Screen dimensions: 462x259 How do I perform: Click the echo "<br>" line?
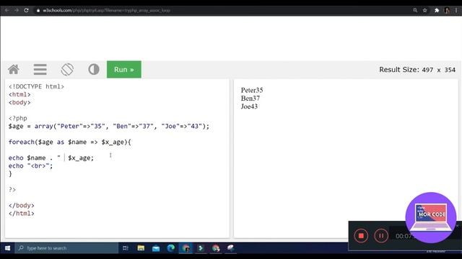tap(30, 166)
